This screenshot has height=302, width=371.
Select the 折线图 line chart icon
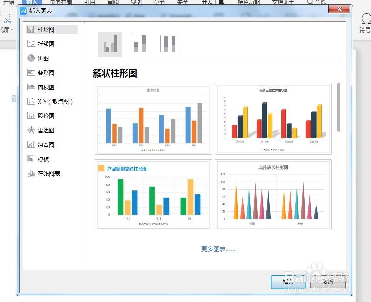(31, 44)
